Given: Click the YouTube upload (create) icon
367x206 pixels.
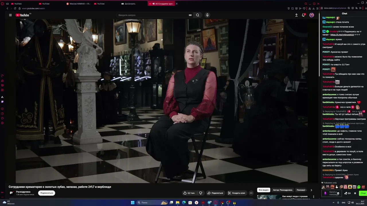Looking at the screenshot, I should pyautogui.click(x=296, y=15).
